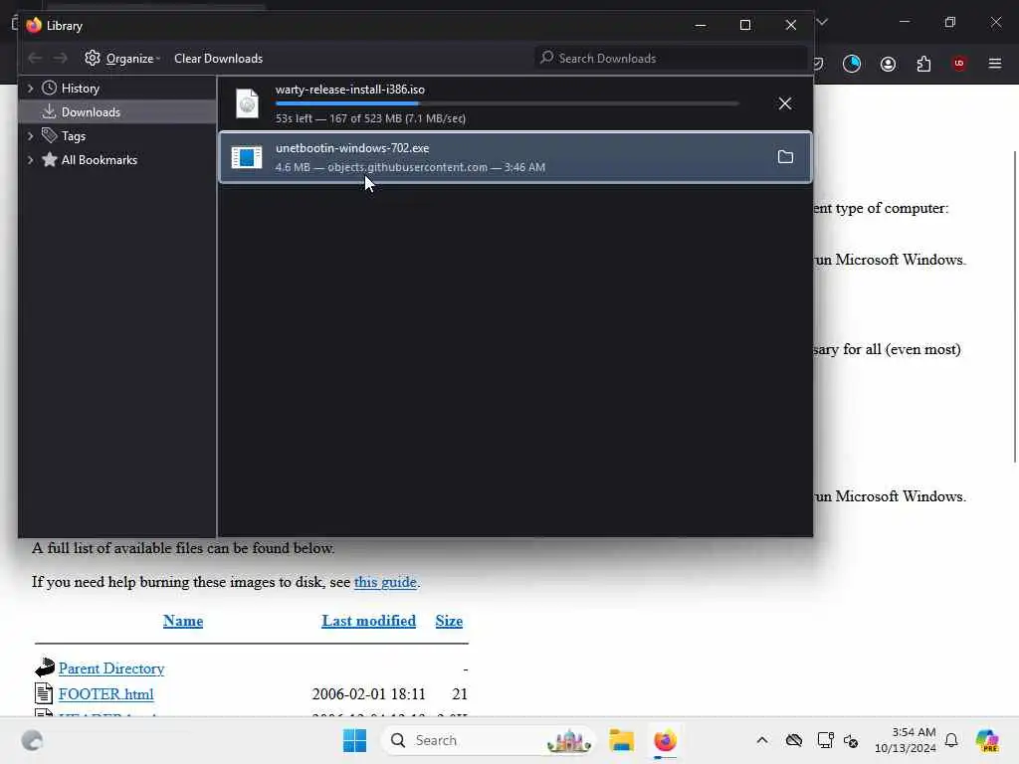
Task: Click the Parent Directory back-arrow icon
Action: tap(44, 668)
